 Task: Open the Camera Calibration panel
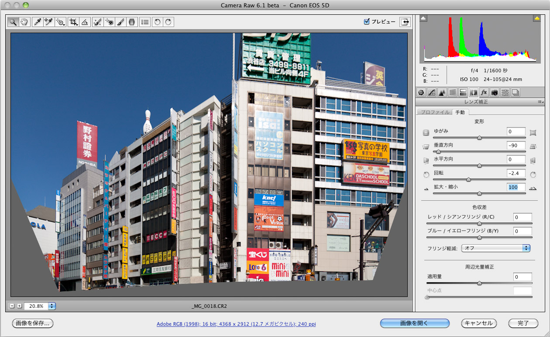(495, 92)
